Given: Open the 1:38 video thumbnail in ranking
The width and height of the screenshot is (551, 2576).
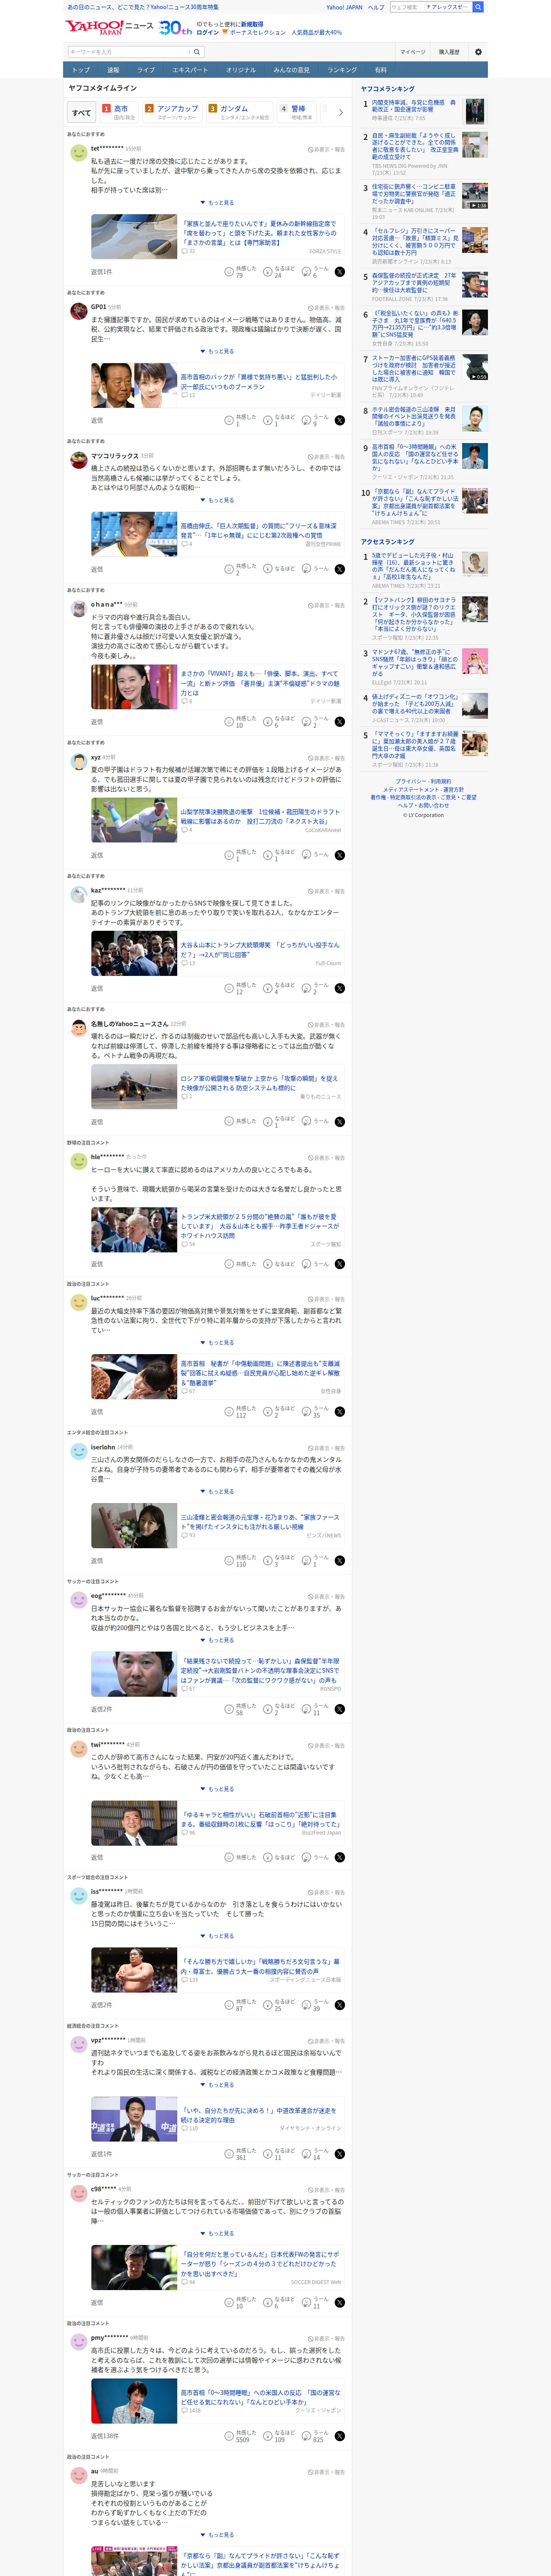Looking at the screenshot, I should click(475, 197).
